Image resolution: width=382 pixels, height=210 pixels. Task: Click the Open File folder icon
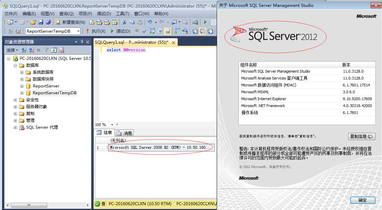click(x=33, y=22)
